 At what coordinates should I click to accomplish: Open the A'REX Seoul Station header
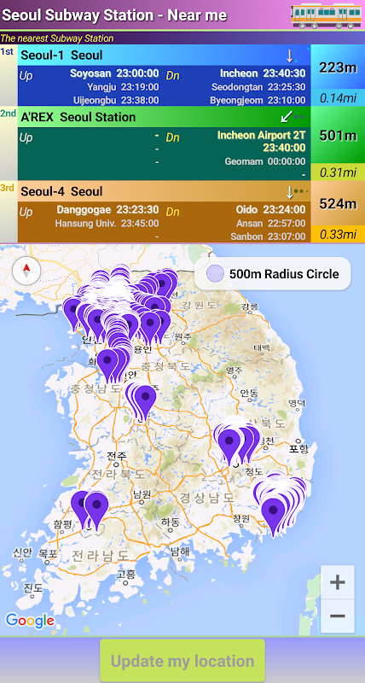click(x=164, y=117)
